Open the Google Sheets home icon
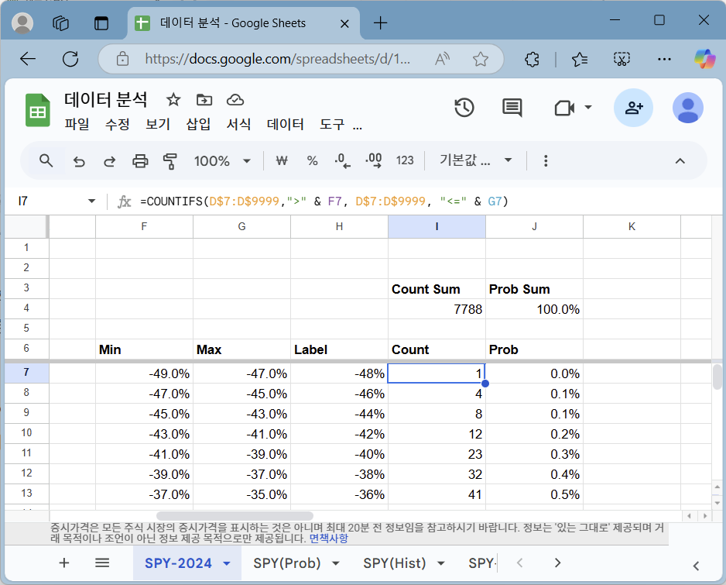 tap(37, 110)
